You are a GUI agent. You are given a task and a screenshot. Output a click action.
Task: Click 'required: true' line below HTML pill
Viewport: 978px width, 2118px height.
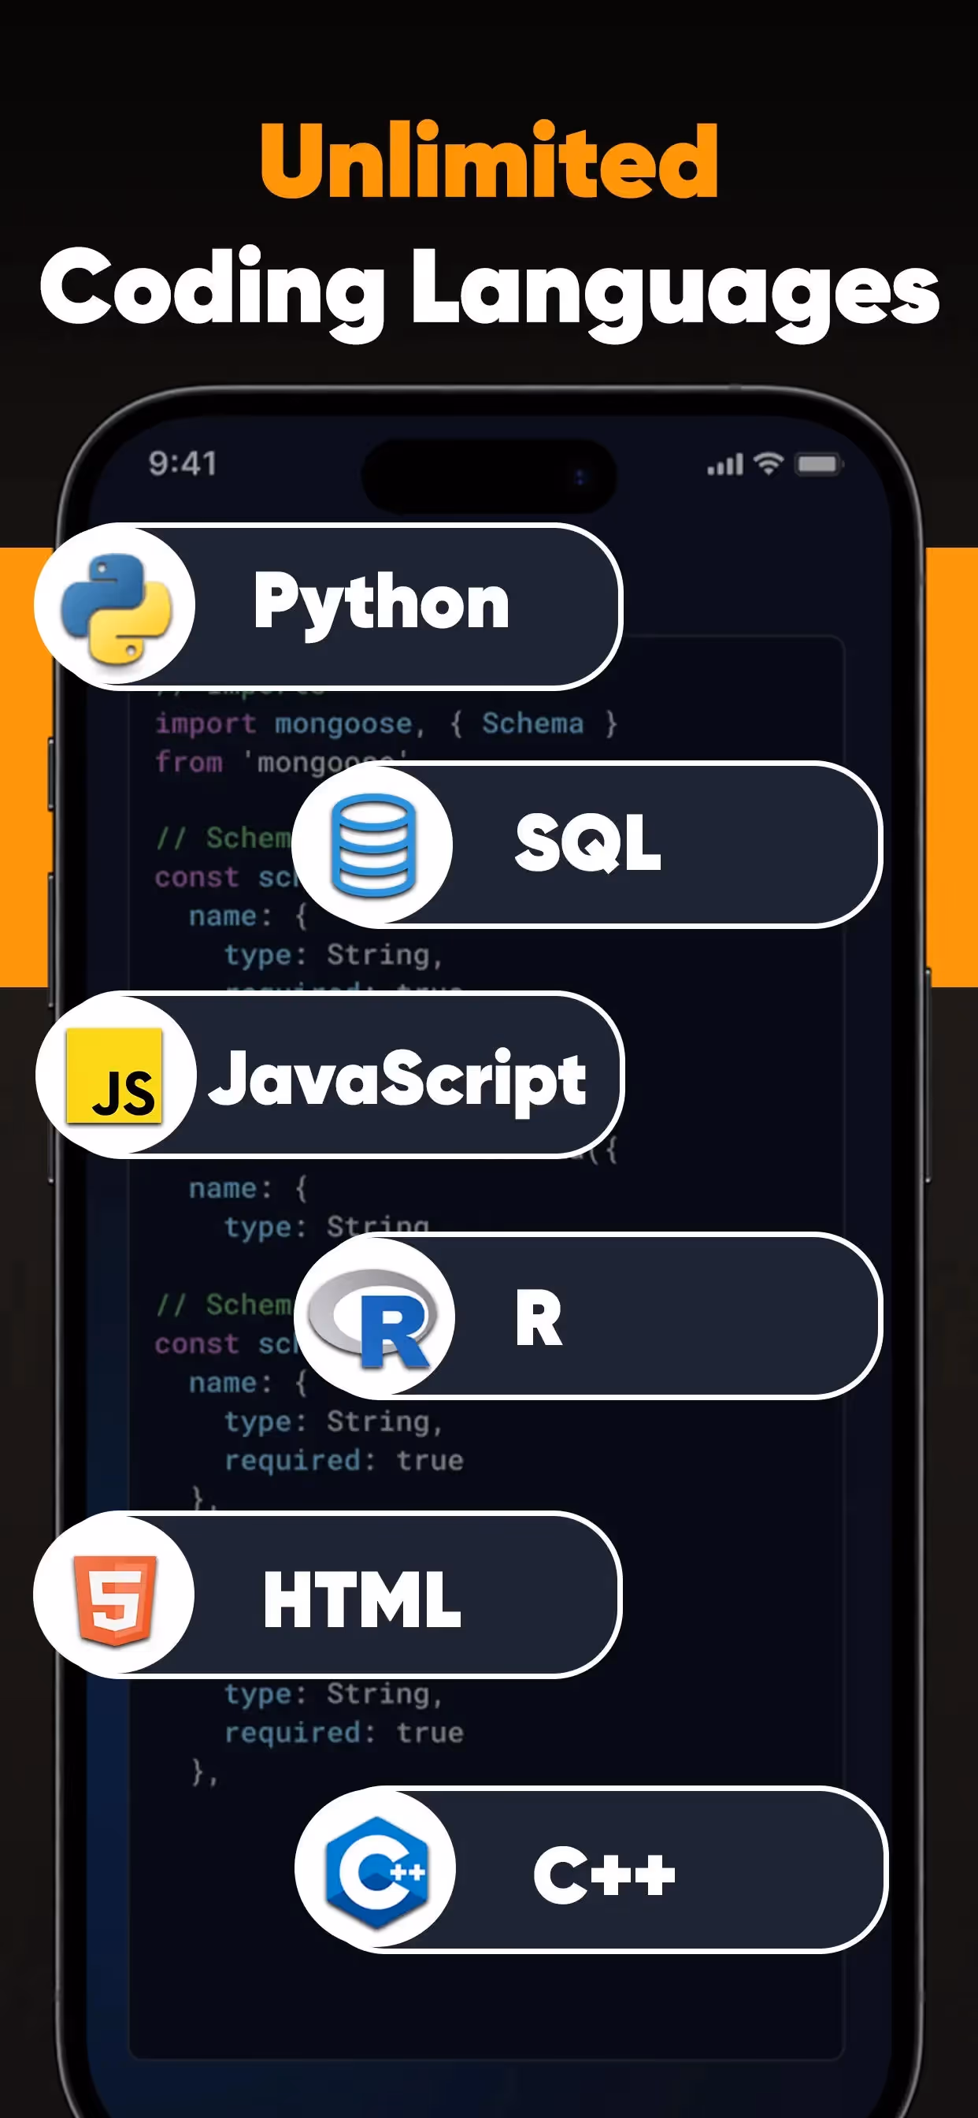click(x=344, y=1733)
